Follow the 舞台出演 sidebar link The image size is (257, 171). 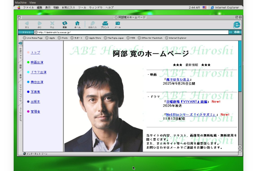[x=37, y=82]
